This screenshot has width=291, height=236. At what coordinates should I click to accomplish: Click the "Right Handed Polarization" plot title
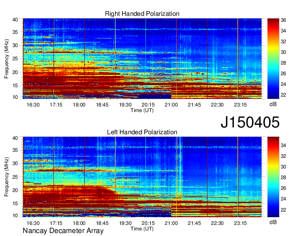[x=142, y=14]
